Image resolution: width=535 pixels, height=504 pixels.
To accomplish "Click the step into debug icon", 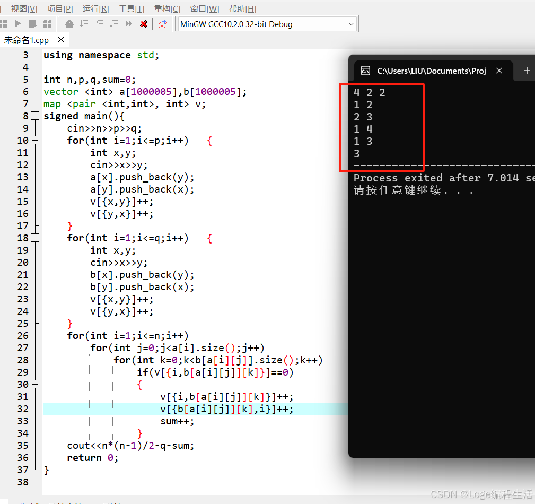I will click(x=99, y=24).
